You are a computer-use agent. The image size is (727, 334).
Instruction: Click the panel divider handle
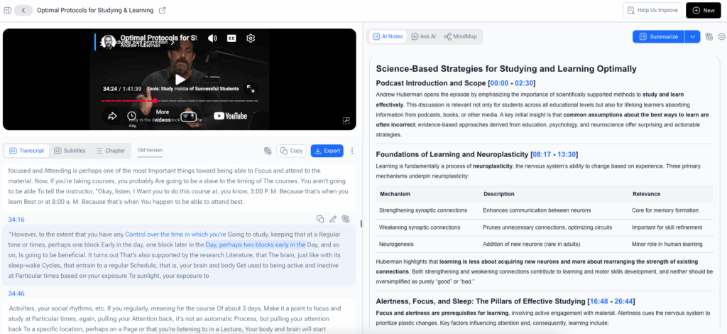click(361, 224)
